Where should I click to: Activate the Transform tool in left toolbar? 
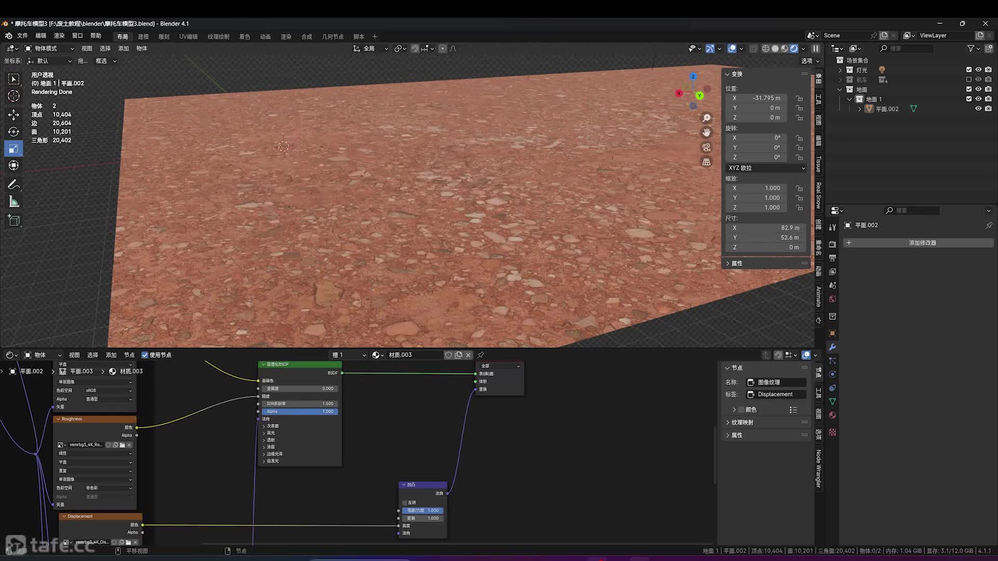(14, 166)
